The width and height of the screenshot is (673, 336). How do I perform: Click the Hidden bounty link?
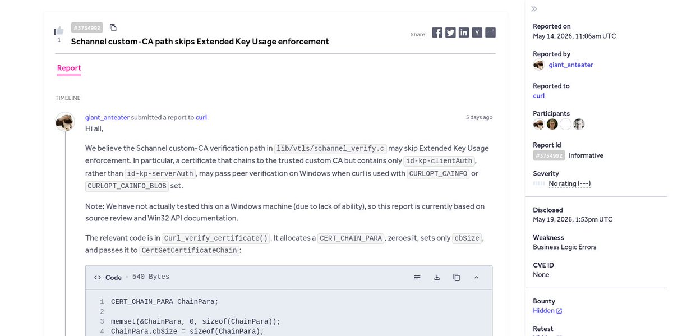point(543,310)
